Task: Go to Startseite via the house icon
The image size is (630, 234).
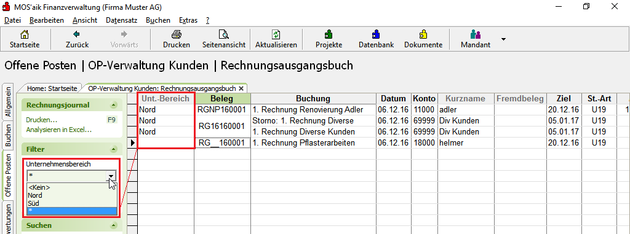Action: pos(25,39)
